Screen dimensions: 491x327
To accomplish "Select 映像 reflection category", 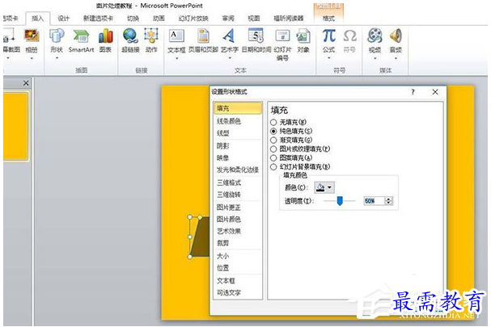I will point(237,158).
